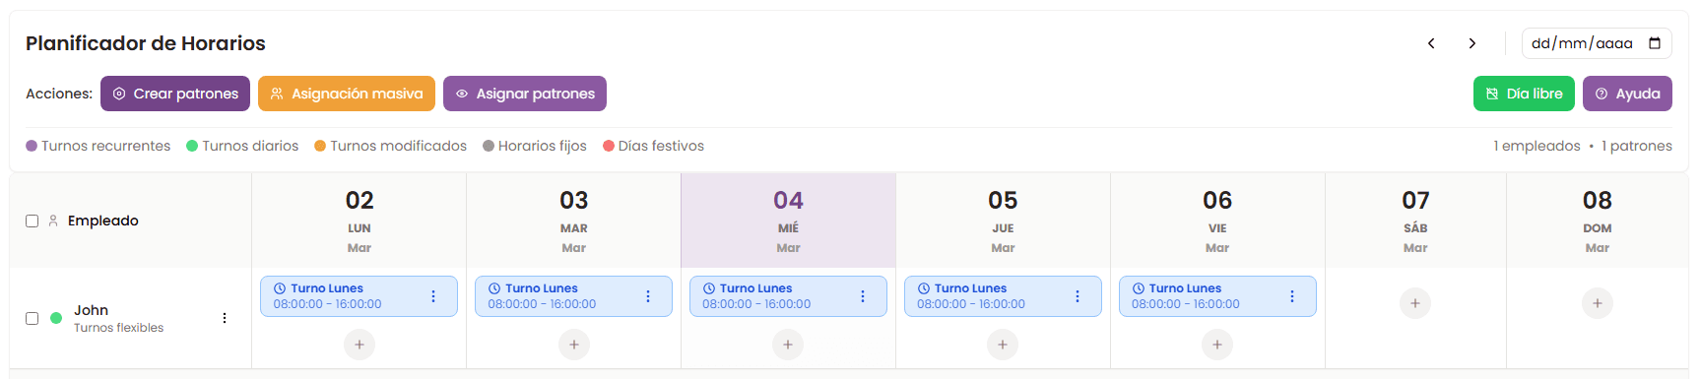Add shift on Monday 02

[x=360, y=345]
